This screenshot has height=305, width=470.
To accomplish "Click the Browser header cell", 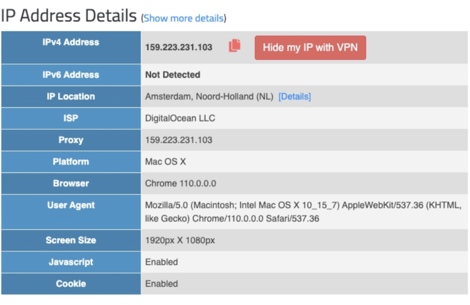I will pos(71,183).
